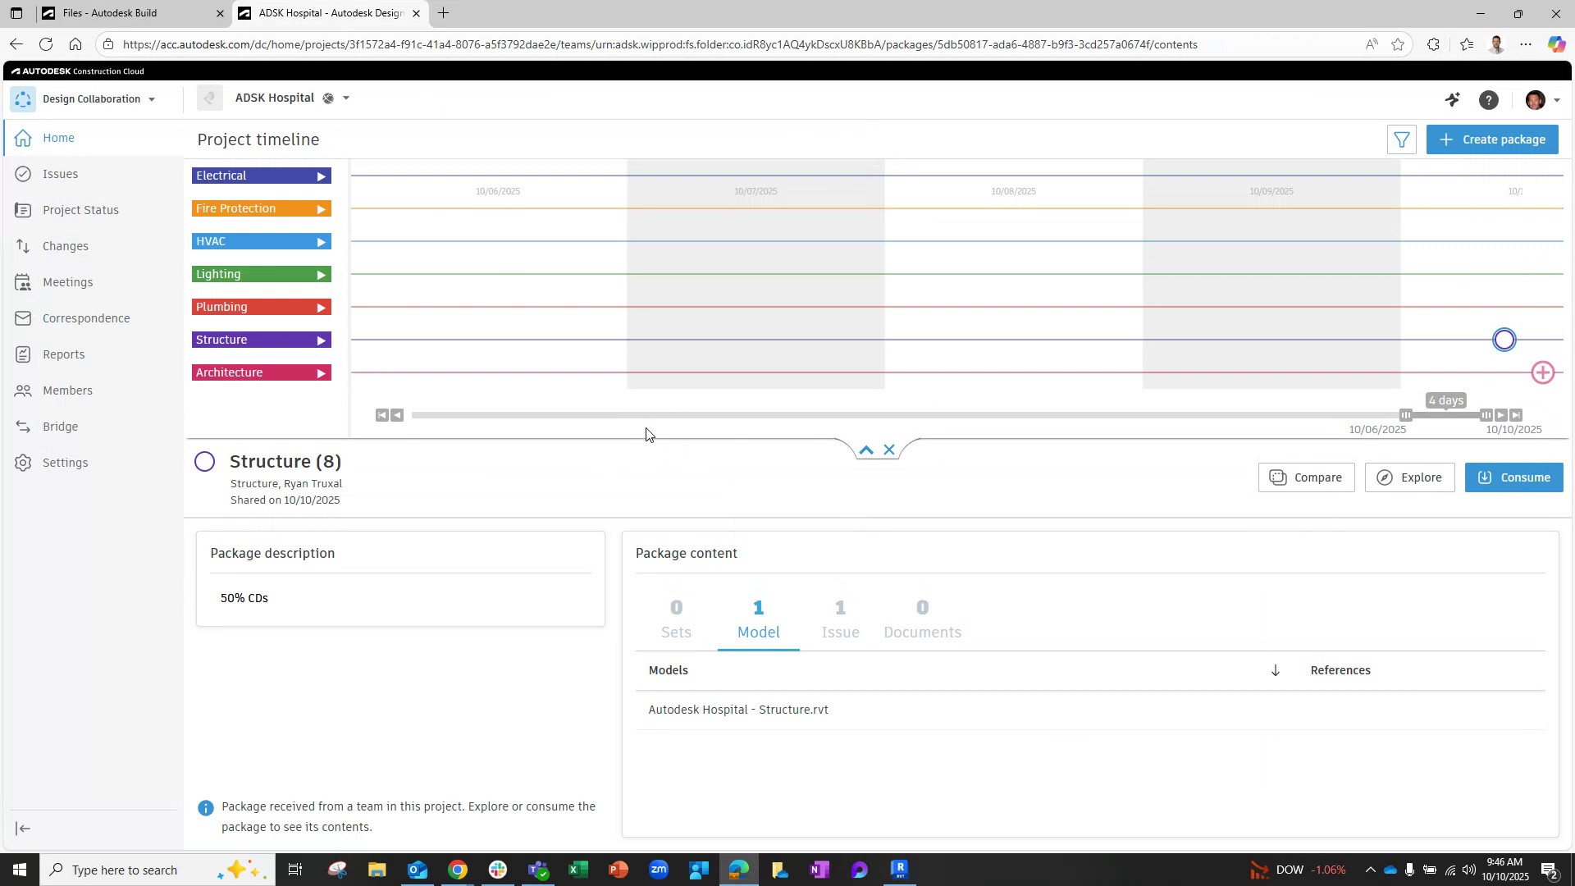Open the Help question mark menu
The height and width of the screenshot is (886, 1575).
coord(1490,99)
